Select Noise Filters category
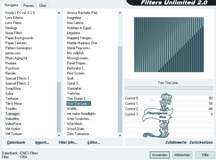Screen dimensions: 216x160 click(14, 33)
